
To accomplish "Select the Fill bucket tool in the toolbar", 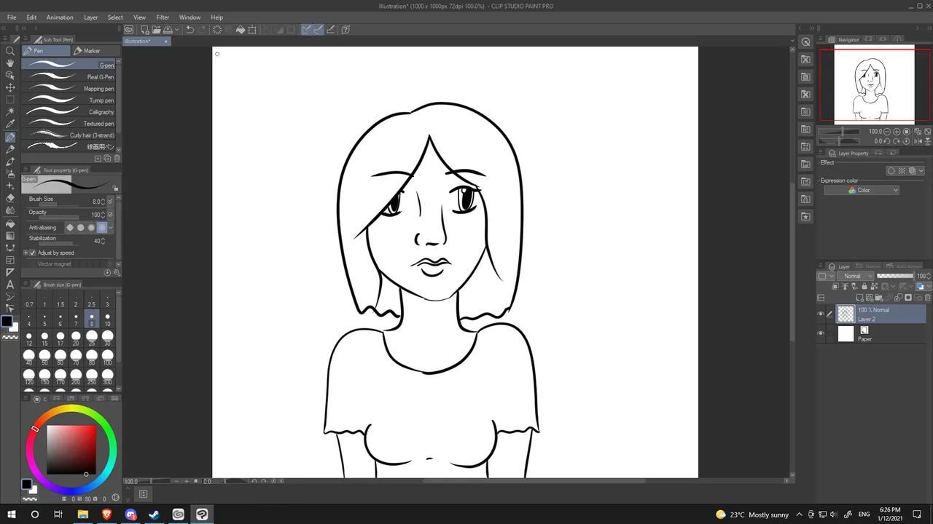I will 10,223.
